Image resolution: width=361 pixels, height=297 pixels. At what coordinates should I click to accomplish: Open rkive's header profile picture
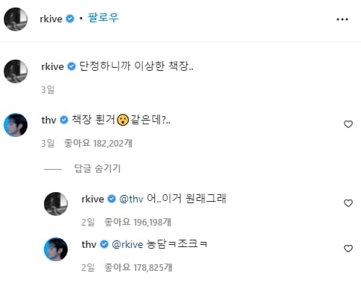click(x=16, y=19)
